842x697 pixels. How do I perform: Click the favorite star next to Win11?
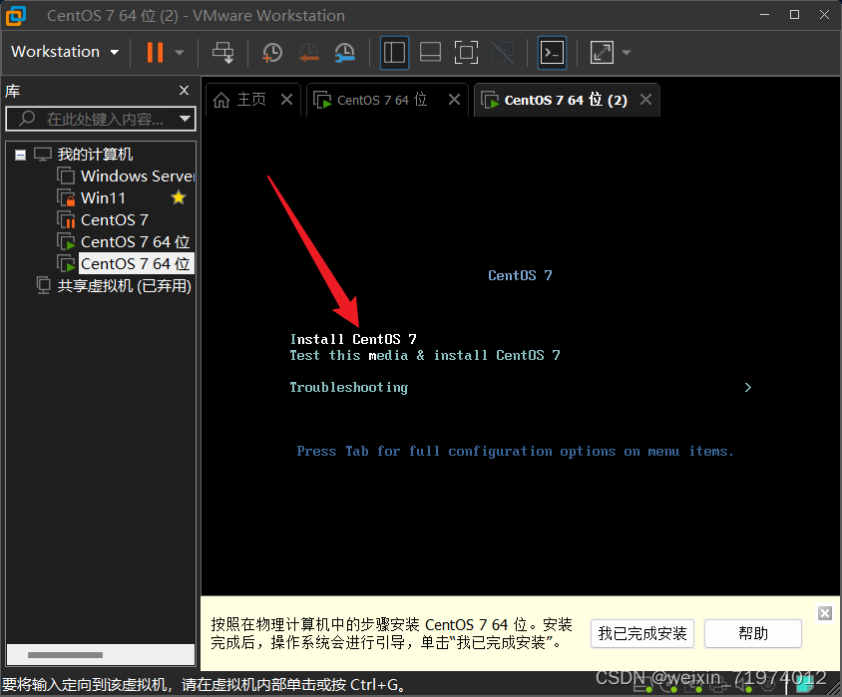pos(179,197)
